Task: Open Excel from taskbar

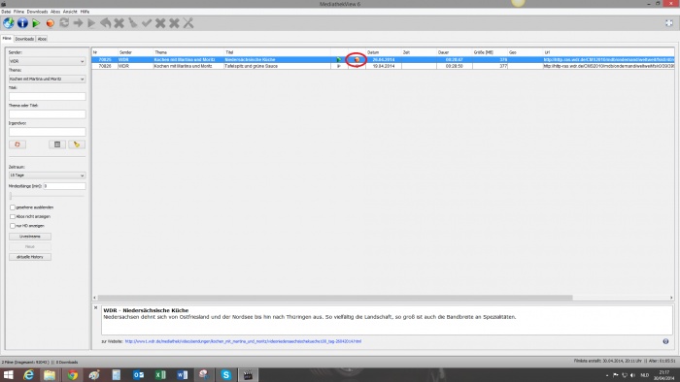Action: [160, 375]
